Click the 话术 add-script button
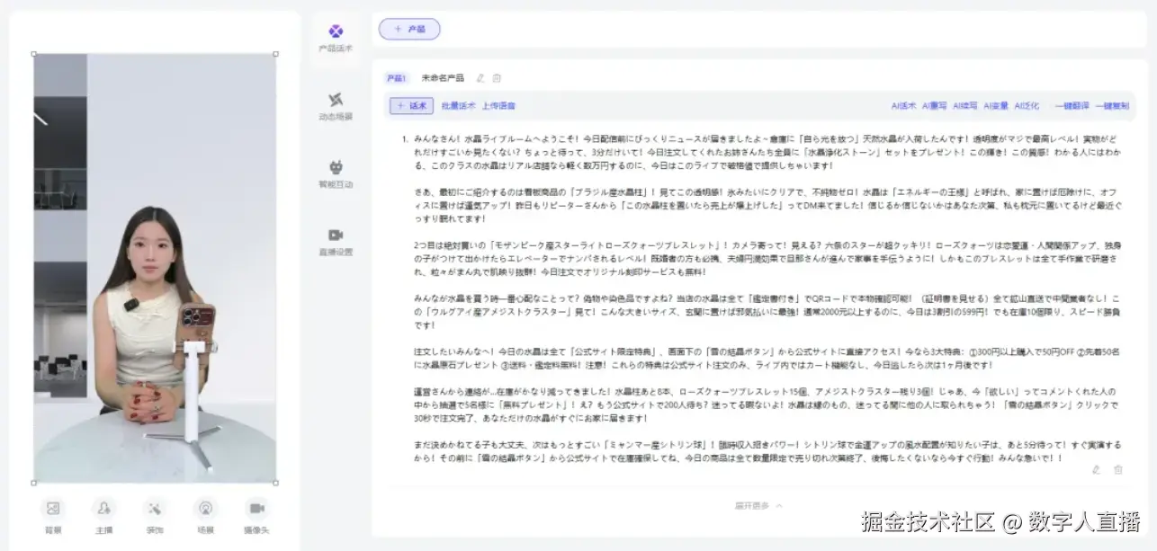Screen dimensions: 1157x551 pos(411,105)
